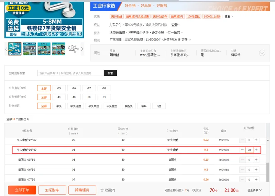Click the 立即下单 button
This screenshot has width=275, height=196.
tap(22, 190)
